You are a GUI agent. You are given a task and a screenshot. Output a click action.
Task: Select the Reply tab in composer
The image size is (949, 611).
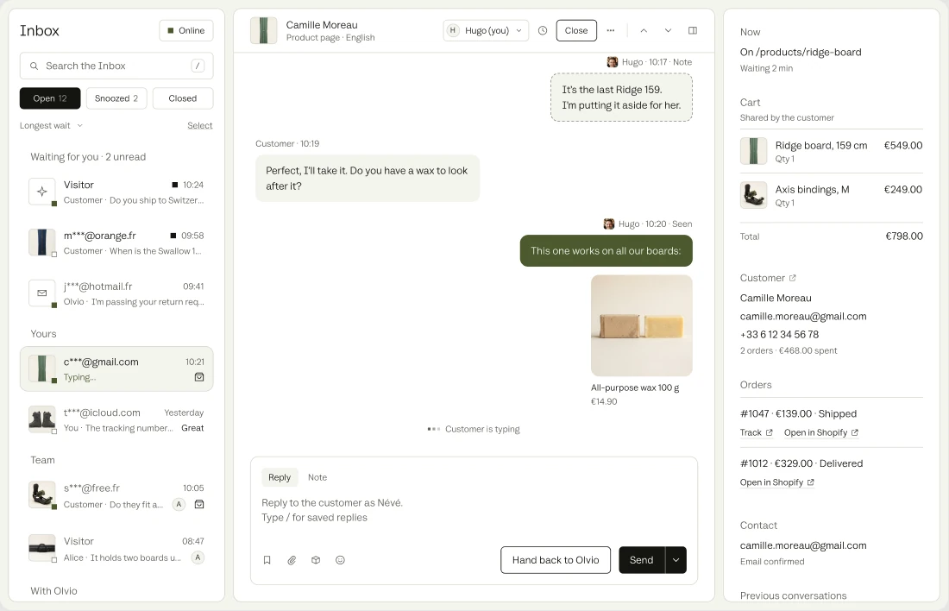tap(280, 477)
